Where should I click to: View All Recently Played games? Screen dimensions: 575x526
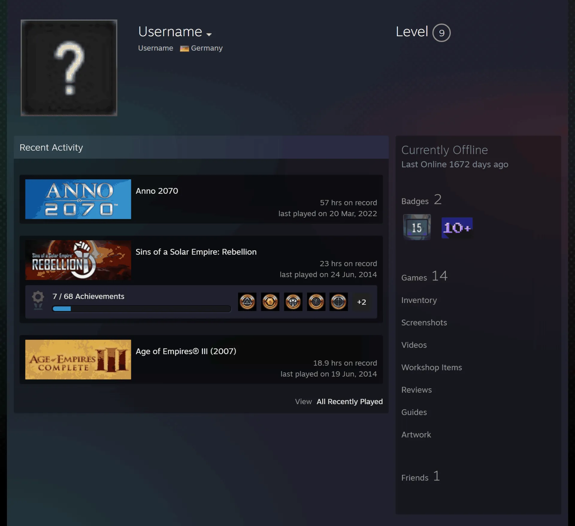point(350,401)
